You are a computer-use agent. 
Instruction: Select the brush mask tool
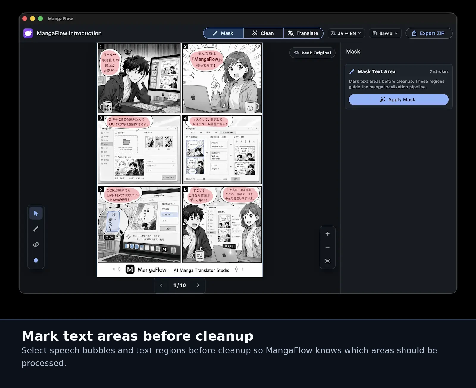click(x=36, y=229)
